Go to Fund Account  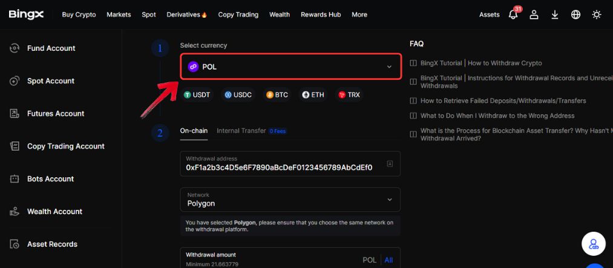(51, 48)
